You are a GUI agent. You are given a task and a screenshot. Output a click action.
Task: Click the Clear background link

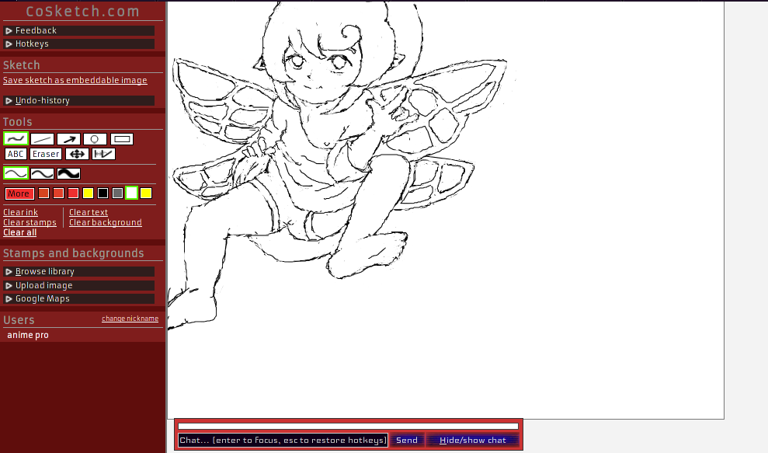(x=106, y=222)
